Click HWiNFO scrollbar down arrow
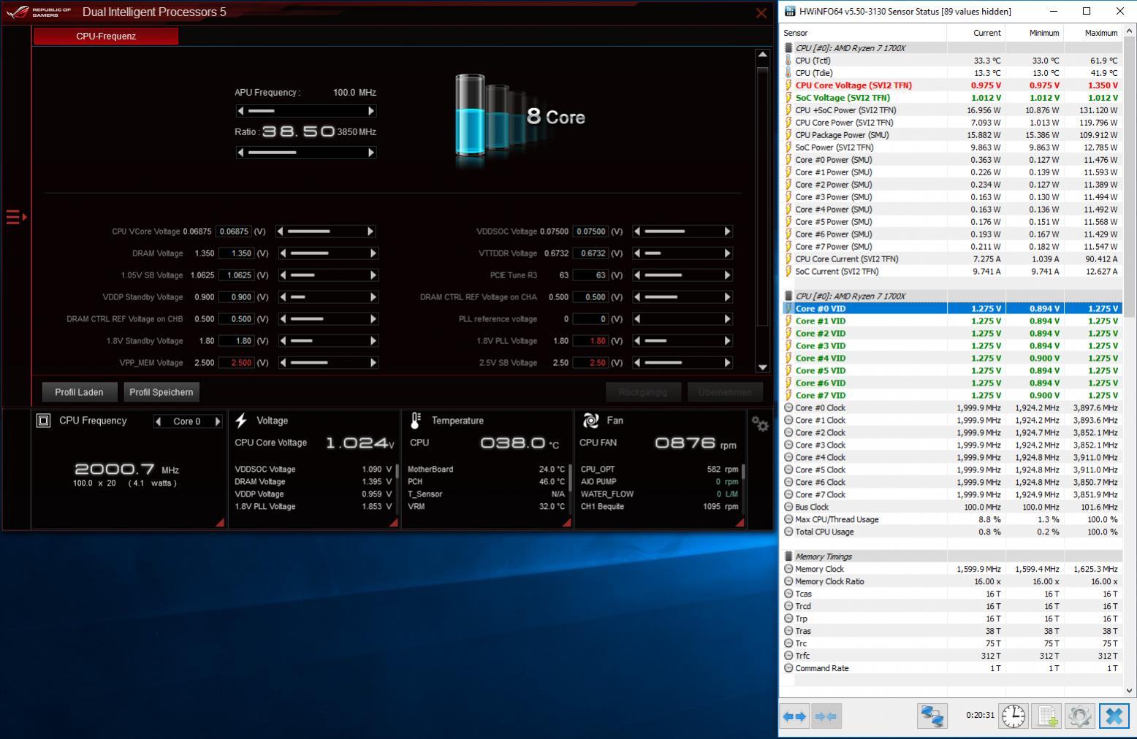The width and height of the screenshot is (1137, 739). coord(1130,690)
